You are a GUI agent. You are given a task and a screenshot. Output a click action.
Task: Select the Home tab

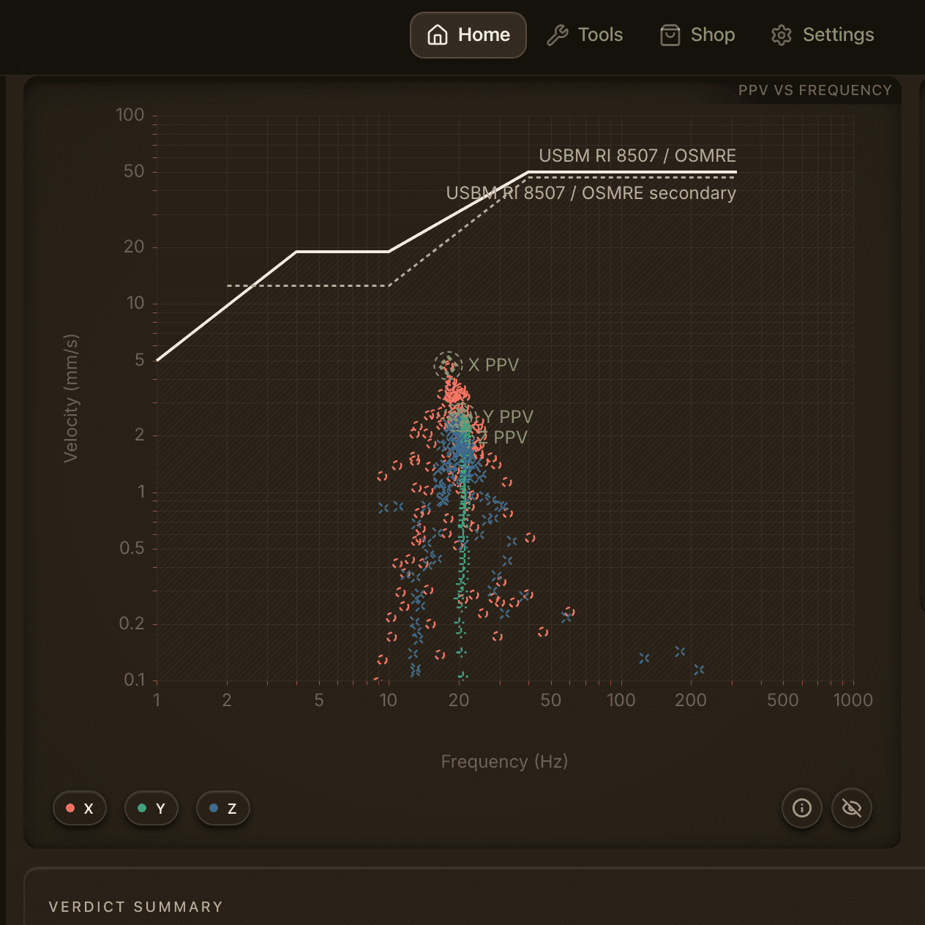tap(468, 35)
